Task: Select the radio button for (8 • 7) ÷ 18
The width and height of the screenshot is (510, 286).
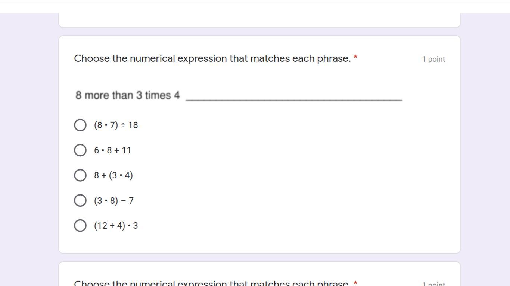Action: pyautogui.click(x=80, y=125)
